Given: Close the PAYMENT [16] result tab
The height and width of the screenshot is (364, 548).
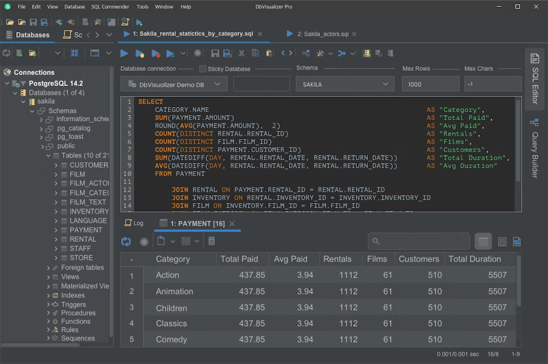Looking at the screenshot, I should pos(232,223).
